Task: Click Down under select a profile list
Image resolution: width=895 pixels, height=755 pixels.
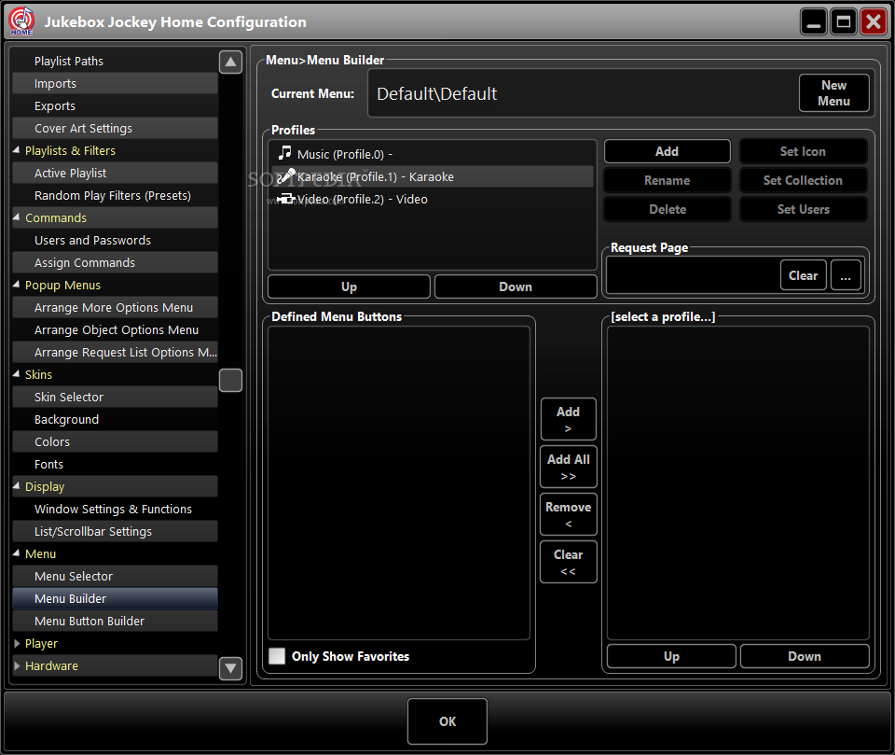Action: 805,656
